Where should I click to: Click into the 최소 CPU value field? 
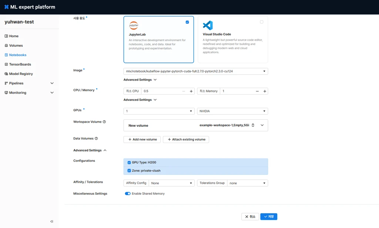coord(161,91)
